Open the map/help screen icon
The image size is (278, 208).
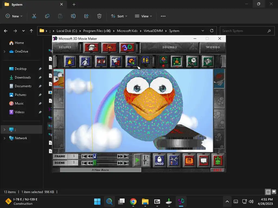[x=204, y=160]
